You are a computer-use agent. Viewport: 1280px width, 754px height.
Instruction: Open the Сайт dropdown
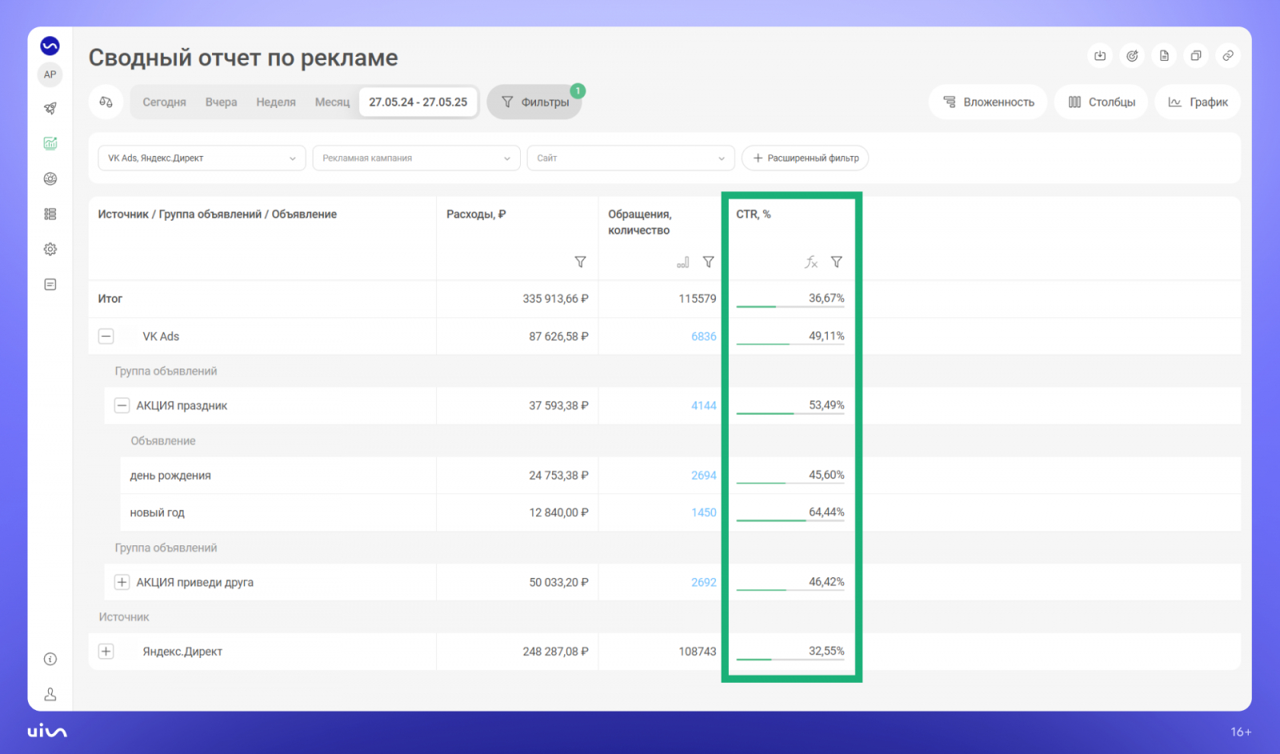(630, 158)
